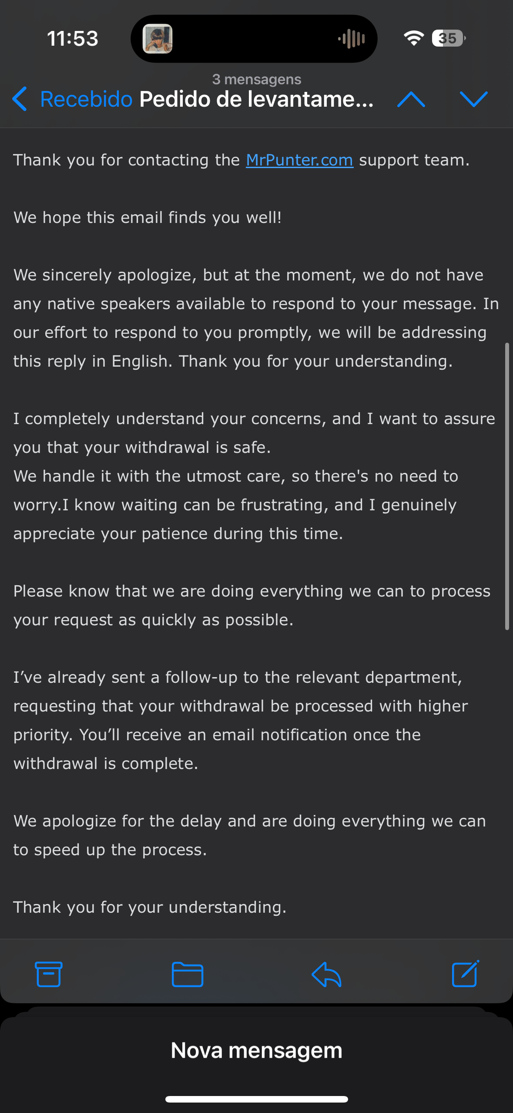
Task: Tap the "Thank you for your understanding." closing line
Action: click(150, 907)
